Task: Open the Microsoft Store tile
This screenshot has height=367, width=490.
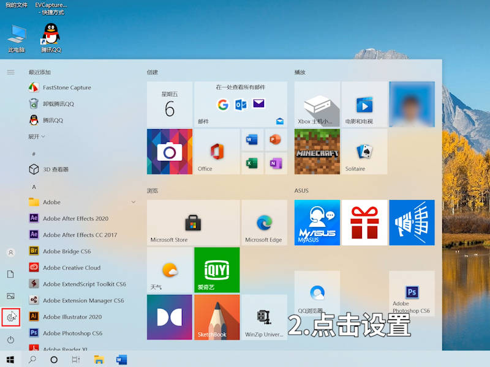Action: point(194,223)
